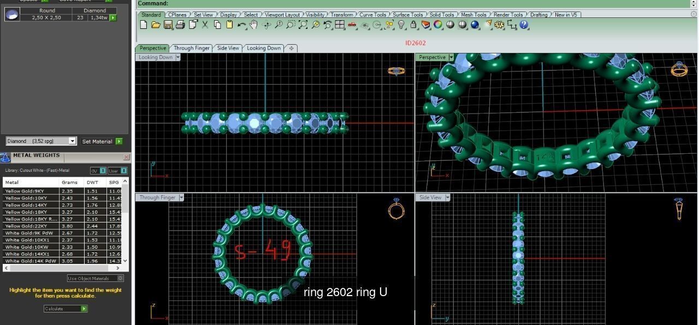Viewport: 699px width, 325px height.
Task: Toggle Use Object Materials option
Action: [96, 278]
